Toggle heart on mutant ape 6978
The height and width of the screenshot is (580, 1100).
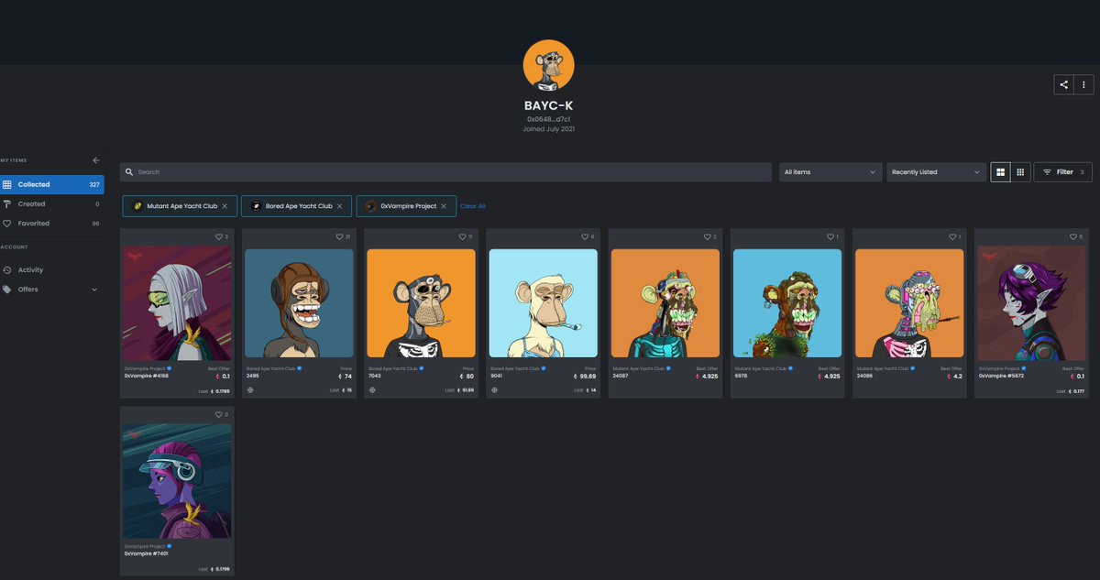pyautogui.click(x=829, y=236)
